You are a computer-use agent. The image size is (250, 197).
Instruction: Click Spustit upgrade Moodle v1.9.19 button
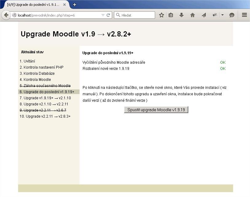(156, 110)
